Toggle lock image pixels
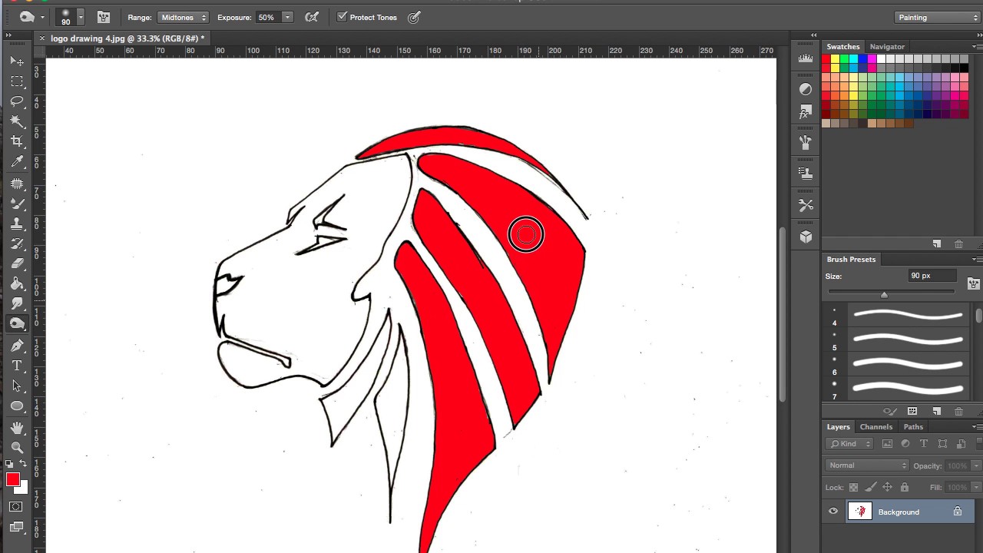The width and height of the screenshot is (983, 553). point(870,487)
